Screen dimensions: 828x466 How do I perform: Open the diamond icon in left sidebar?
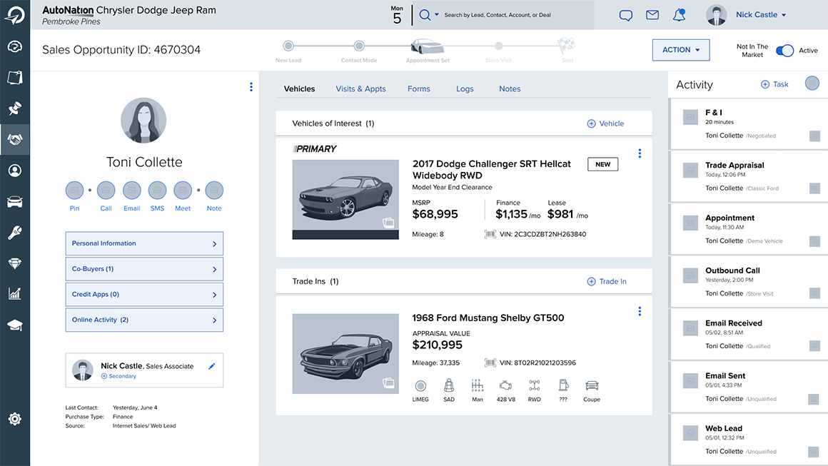click(15, 263)
